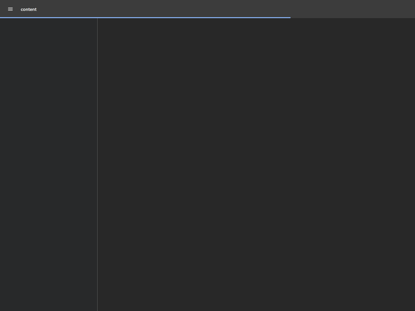Click the blue loading progress bar
The width and height of the screenshot is (415, 311).
click(145, 17)
